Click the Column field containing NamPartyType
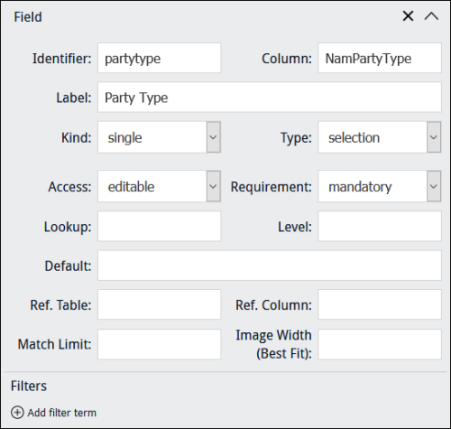Viewport: 451px width, 429px height. (x=380, y=58)
